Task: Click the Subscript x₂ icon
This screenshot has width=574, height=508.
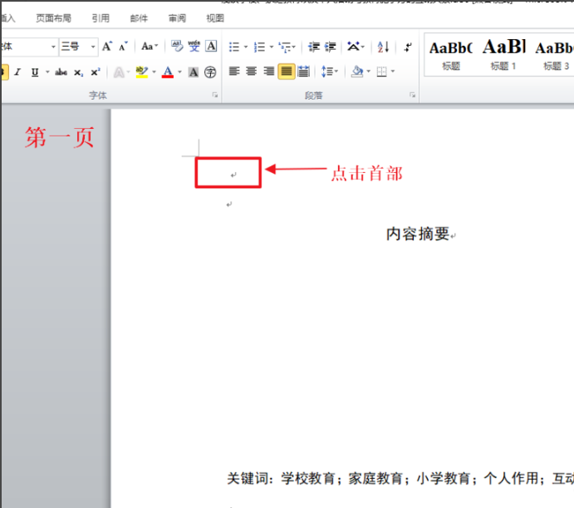Action: [x=78, y=72]
